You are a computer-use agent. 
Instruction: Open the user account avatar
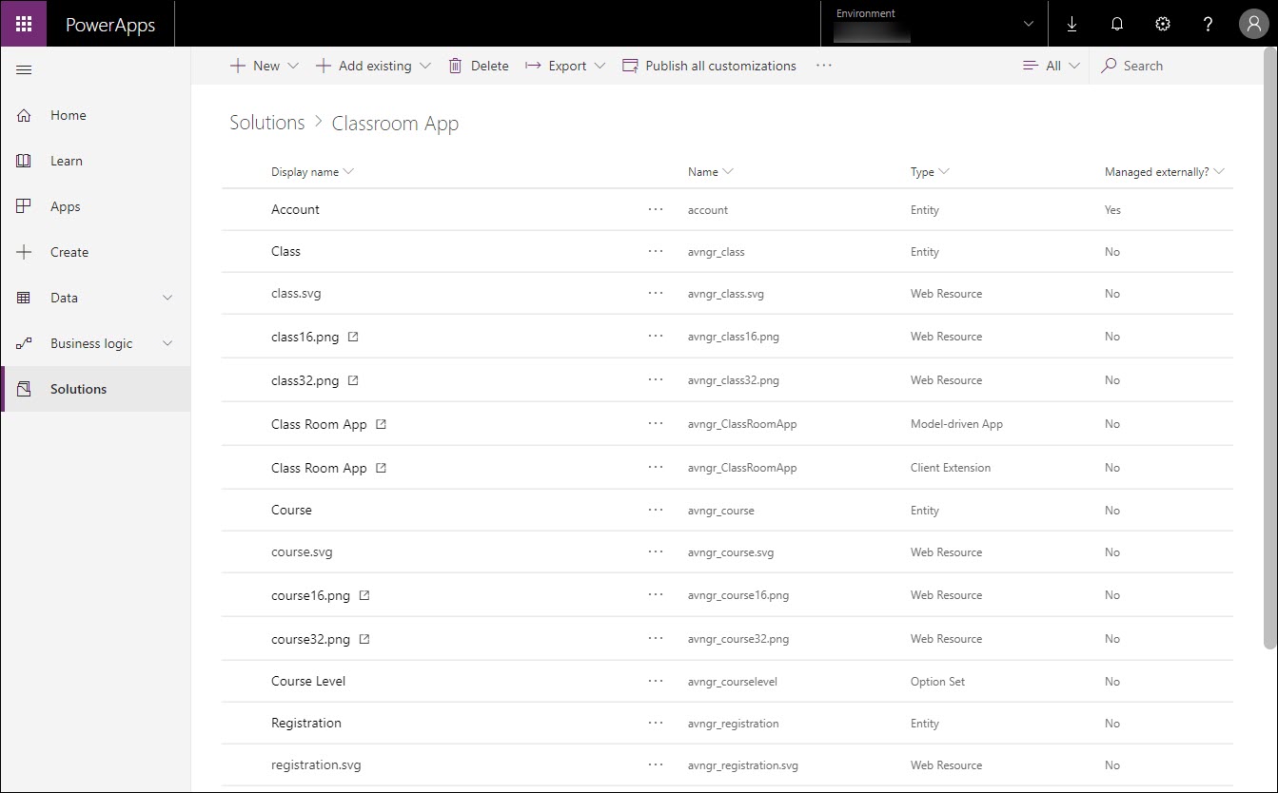(x=1253, y=25)
